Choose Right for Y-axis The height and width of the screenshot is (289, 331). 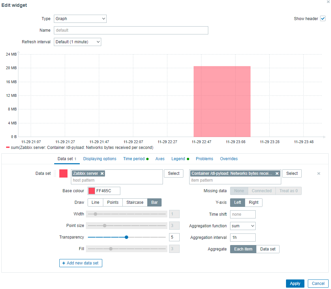254,202
